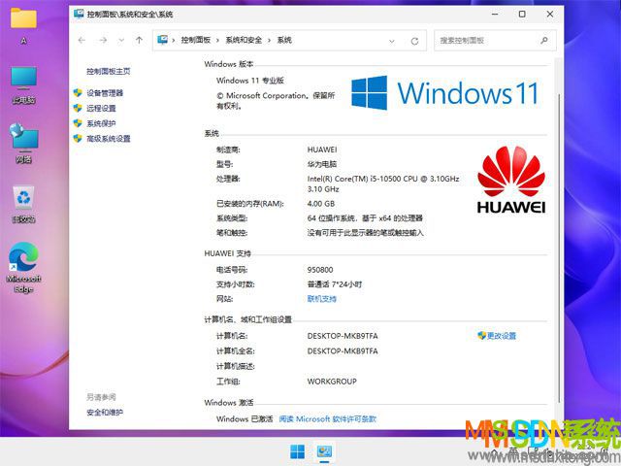Click the window title bar icon

point(79,14)
